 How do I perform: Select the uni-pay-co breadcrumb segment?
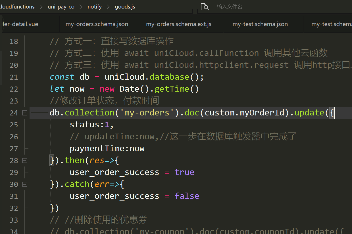point(61,7)
